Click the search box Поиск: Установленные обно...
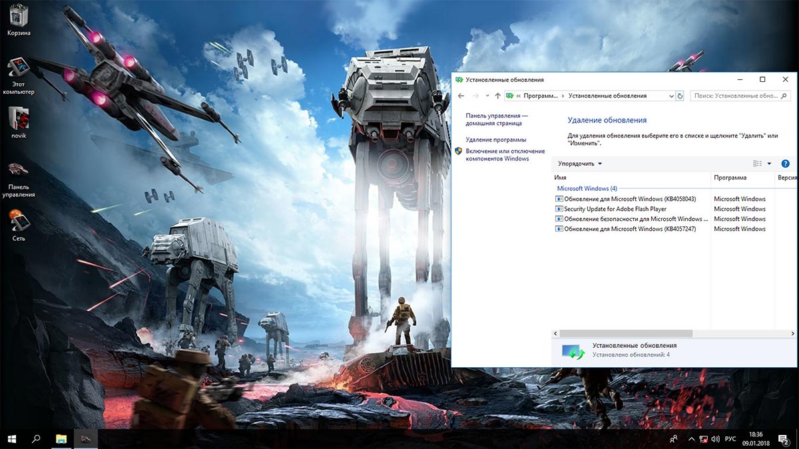799x449 pixels. coord(739,96)
